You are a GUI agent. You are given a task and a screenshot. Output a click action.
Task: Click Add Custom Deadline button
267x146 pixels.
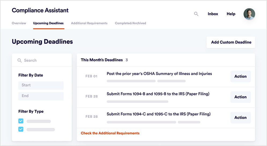231,42
